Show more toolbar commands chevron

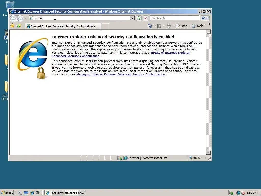point(209,24)
